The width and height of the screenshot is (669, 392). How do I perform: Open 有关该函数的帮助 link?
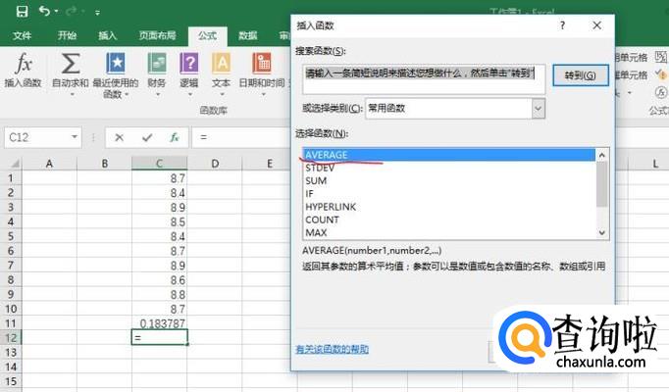[332, 350]
